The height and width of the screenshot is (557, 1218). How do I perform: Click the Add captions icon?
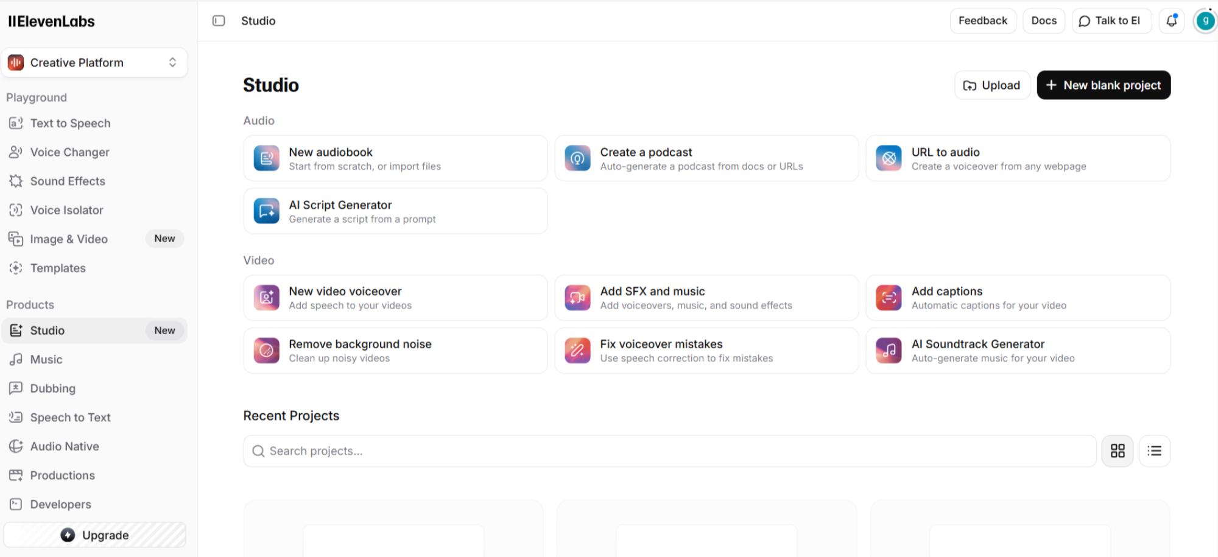pyautogui.click(x=889, y=298)
